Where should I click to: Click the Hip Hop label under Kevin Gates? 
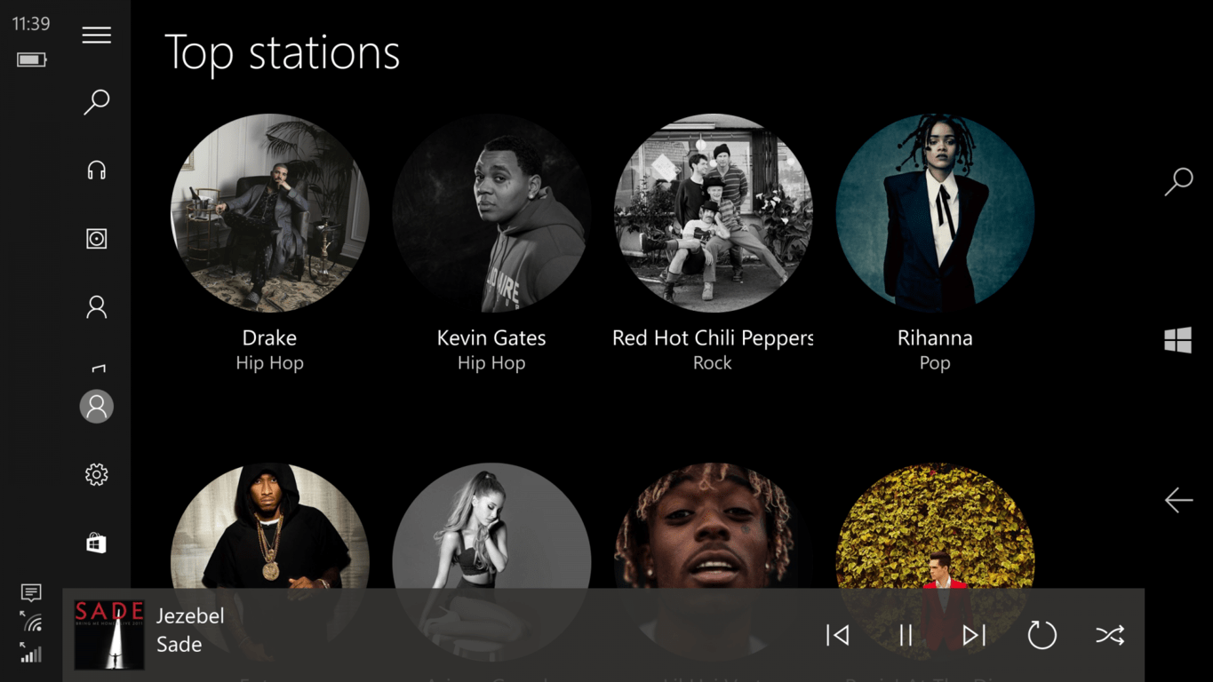491,363
